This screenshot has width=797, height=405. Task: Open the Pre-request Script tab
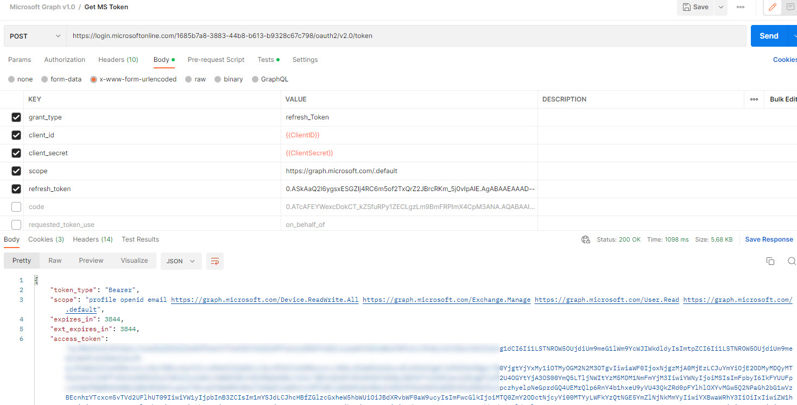coord(216,60)
